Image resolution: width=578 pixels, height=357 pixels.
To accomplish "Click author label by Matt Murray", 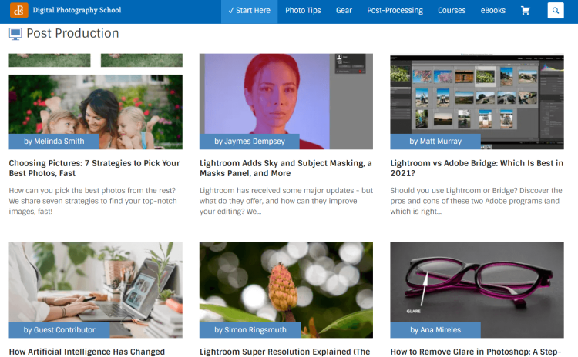I will click(x=435, y=142).
